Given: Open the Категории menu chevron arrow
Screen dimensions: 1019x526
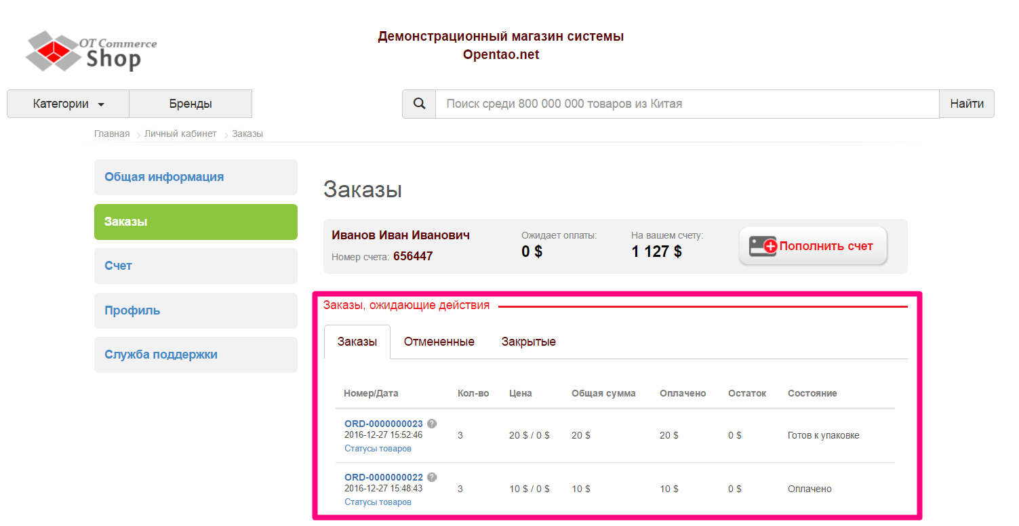Looking at the screenshot, I should coord(102,103).
